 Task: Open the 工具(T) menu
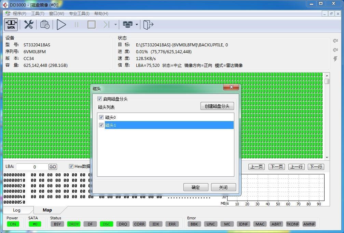click(x=38, y=14)
